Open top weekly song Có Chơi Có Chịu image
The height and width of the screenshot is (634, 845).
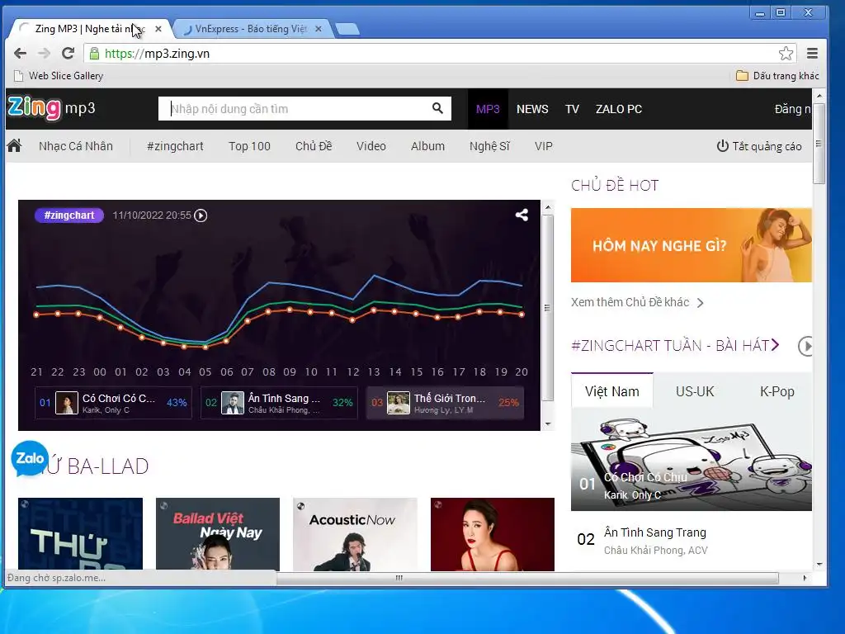[x=692, y=459]
